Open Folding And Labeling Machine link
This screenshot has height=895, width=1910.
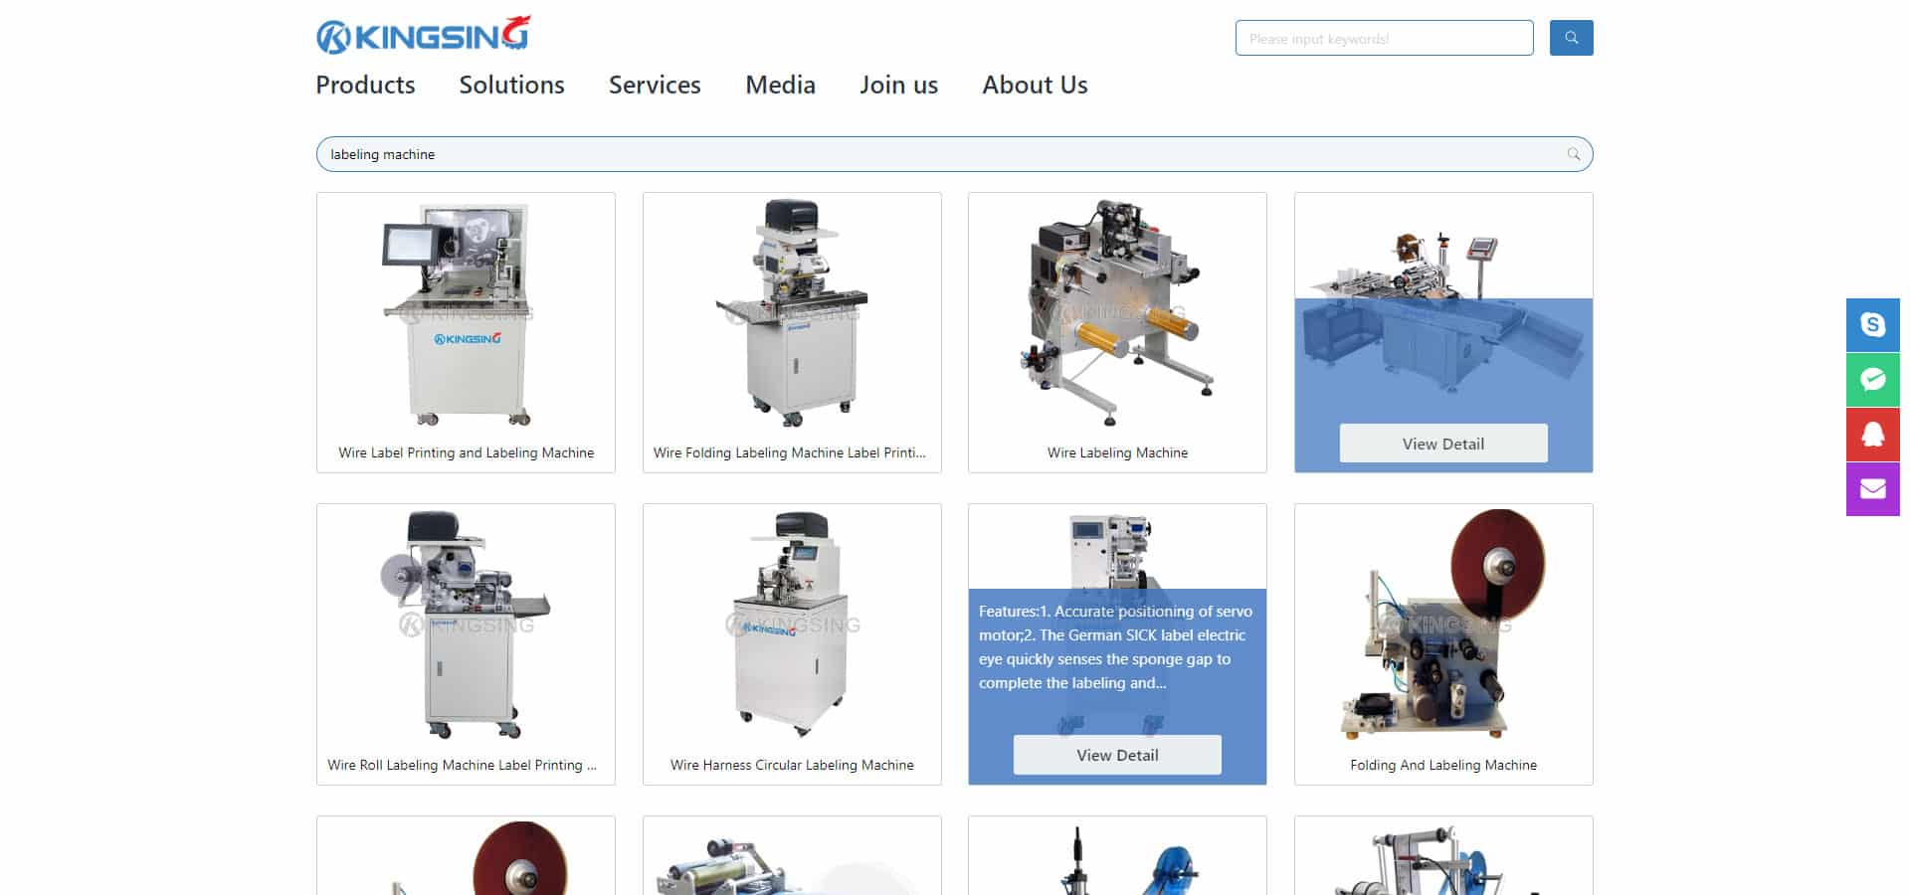[x=1443, y=765]
